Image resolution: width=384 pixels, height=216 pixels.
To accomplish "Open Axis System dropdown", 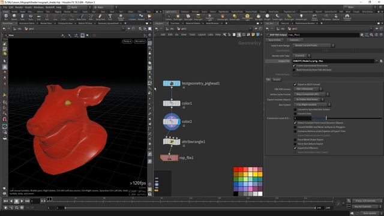I will tap(312, 104).
